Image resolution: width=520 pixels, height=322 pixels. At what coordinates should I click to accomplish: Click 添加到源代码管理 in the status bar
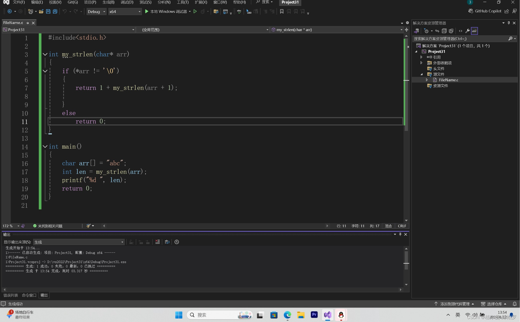coord(454,304)
